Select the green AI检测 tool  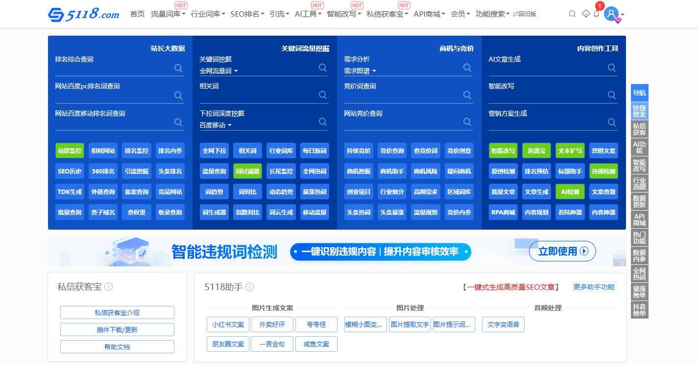pyautogui.click(x=570, y=192)
